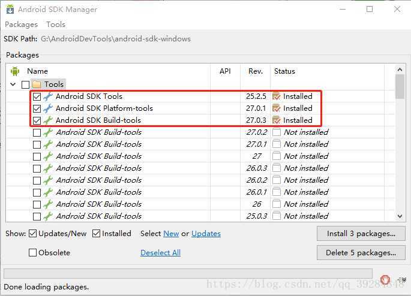Uncheck Android SDK Build-tools 27.0.3 checkbox
Image resolution: width=411 pixels, height=296 pixels.
[x=37, y=120]
